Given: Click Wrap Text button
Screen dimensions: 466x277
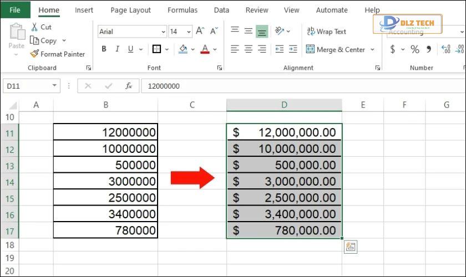Looking at the screenshot, I should (326, 32).
